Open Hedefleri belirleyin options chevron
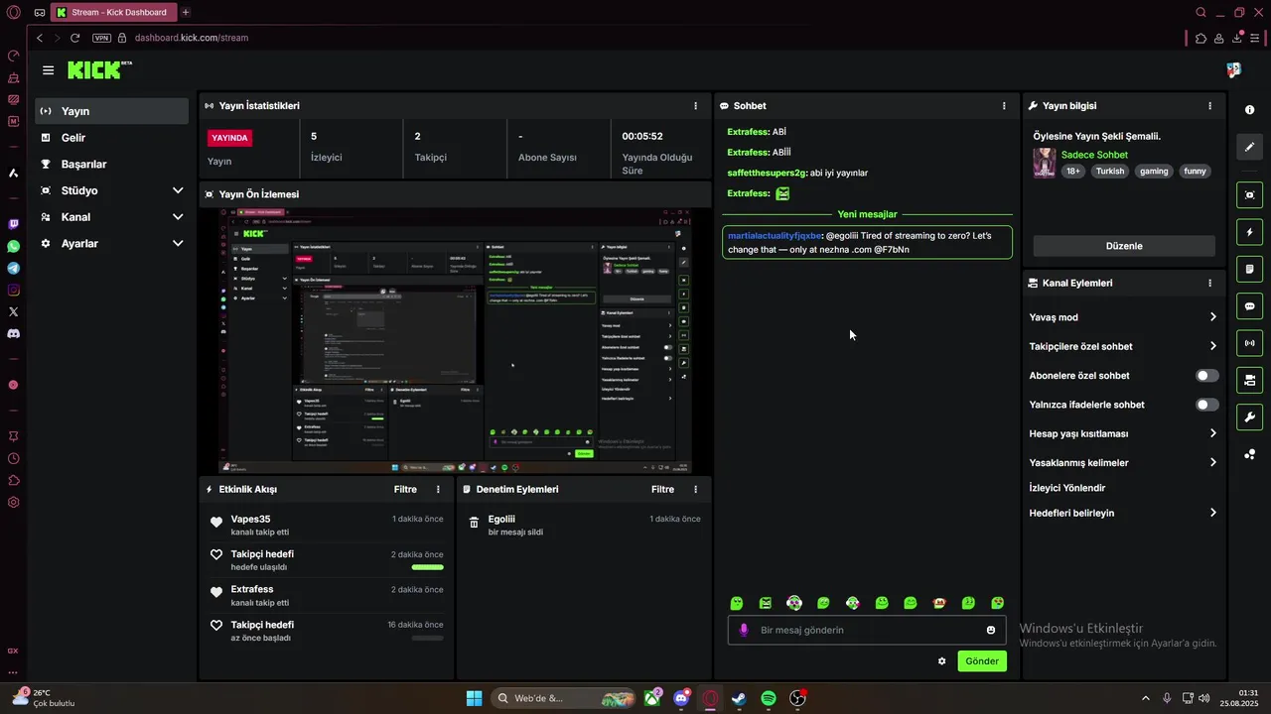This screenshot has width=1271, height=714. coord(1212,513)
